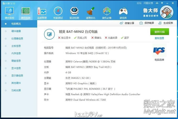Open 性能测试 performance test gauge icon
178x119 pixels.
pos(58,12)
